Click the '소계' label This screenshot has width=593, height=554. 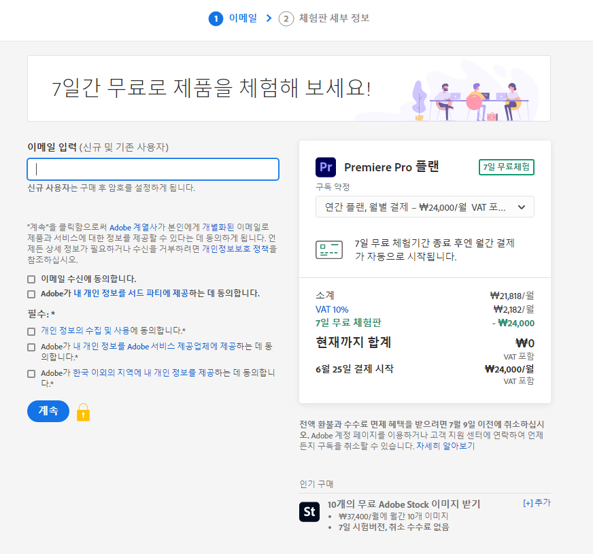tap(325, 296)
